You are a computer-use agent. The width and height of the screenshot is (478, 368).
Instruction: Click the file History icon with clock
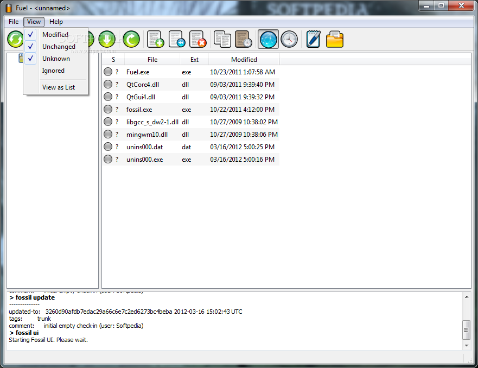(x=243, y=39)
